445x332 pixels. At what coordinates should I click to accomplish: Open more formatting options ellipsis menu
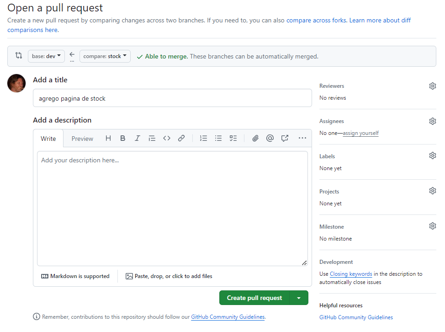click(302, 138)
